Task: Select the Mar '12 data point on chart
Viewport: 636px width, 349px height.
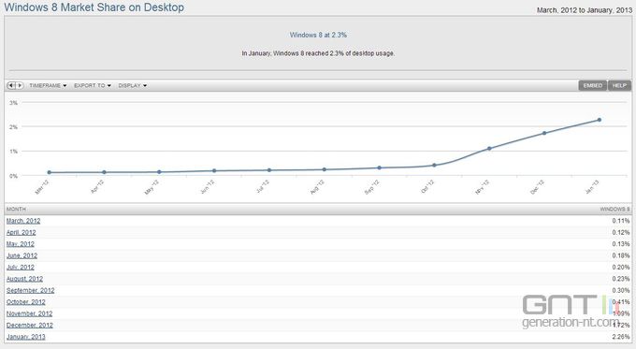Action: pyautogui.click(x=49, y=172)
